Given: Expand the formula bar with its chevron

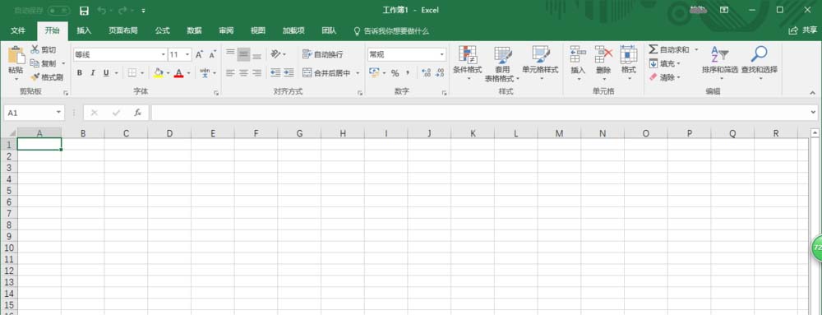Looking at the screenshot, I should click(813, 112).
